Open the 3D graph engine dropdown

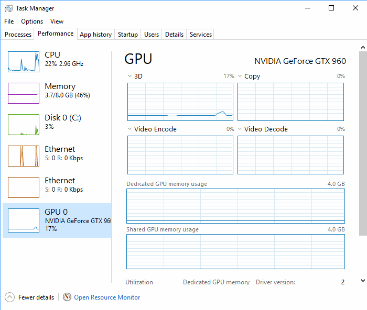[x=130, y=76]
